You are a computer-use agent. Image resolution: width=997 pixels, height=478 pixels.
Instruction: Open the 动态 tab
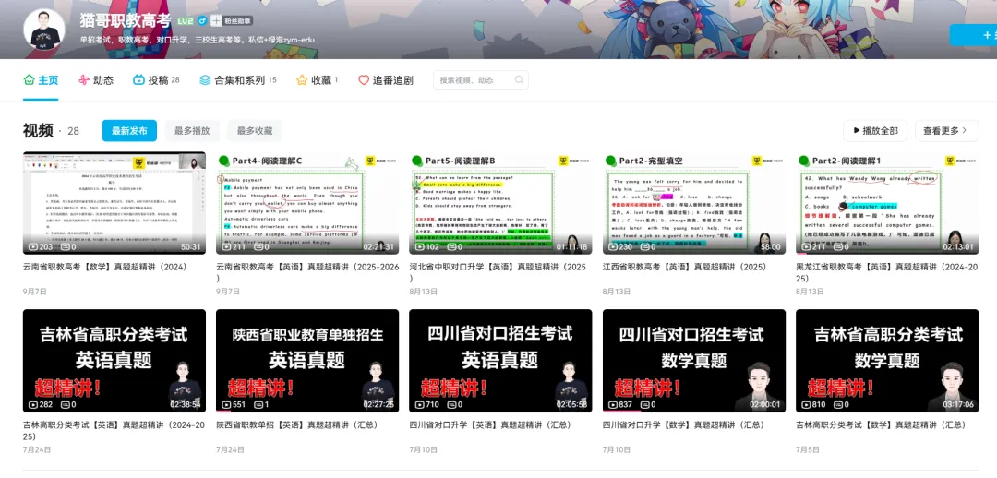point(95,80)
